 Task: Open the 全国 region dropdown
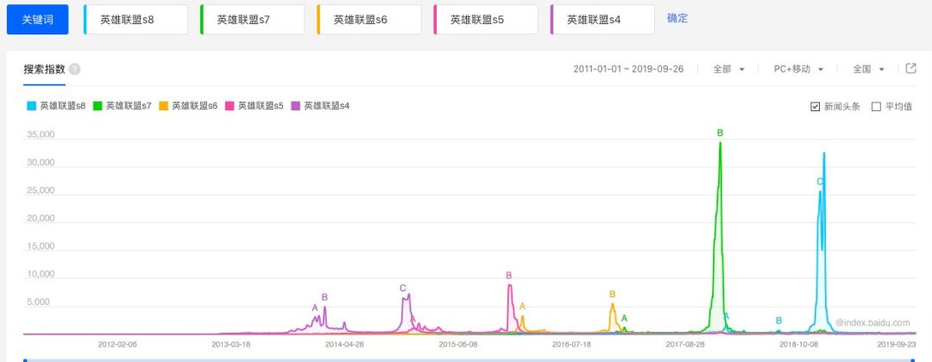tap(870, 69)
